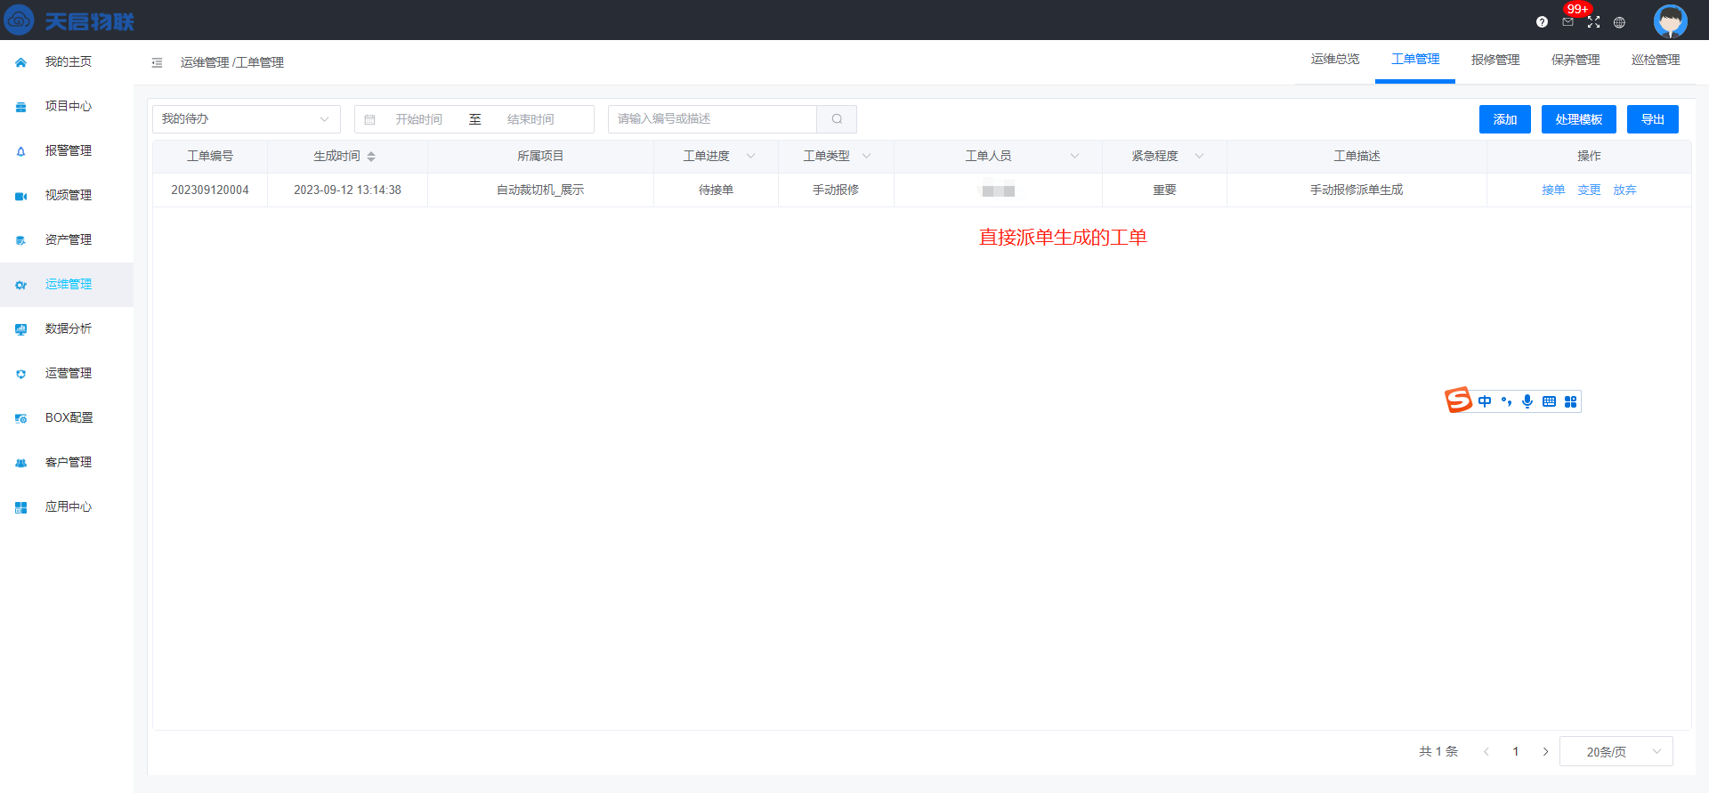The image size is (1709, 793).
Task: Open the Sogou soft keyboard icon
Action: click(x=1549, y=401)
